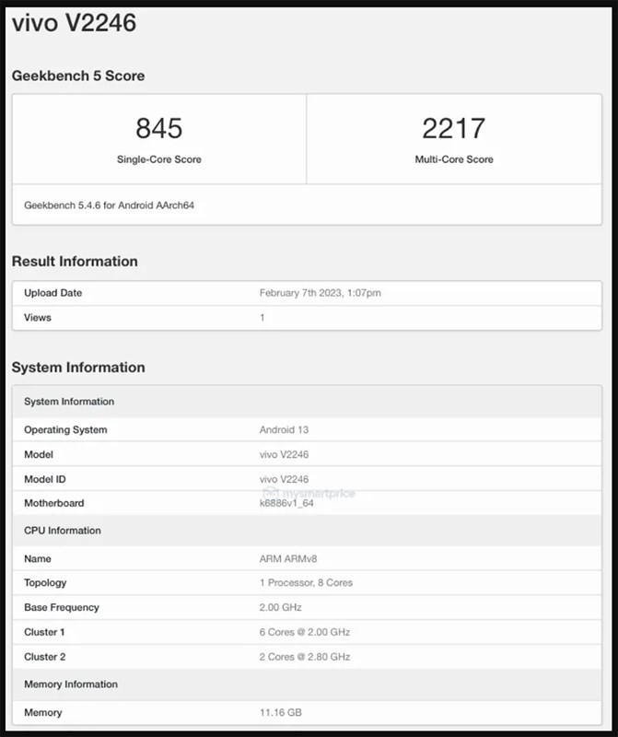This screenshot has height=737, width=618.
Task: Select the motherboard value 'k6886v1_64'
Action: pyautogui.click(x=286, y=503)
